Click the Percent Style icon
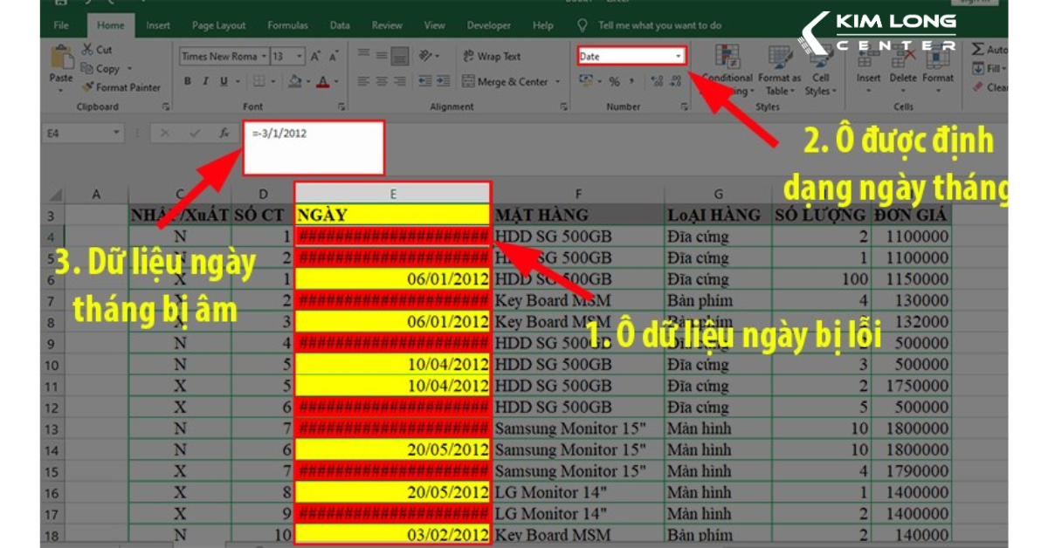Image resolution: width=1048 pixels, height=548 pixels. pyautogui.click(x=614, y=81)
